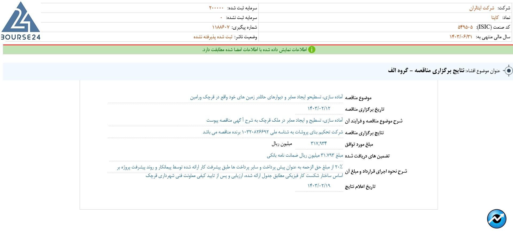Screen dimensions: 513x235
Task: Select registered capital value ۲۰۰۰۰۰
Action: 216,8
